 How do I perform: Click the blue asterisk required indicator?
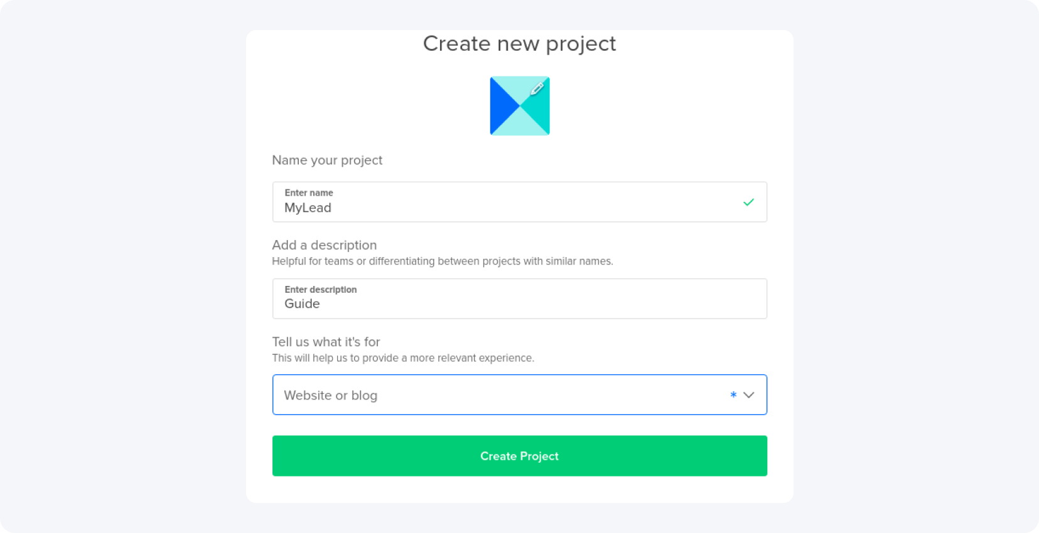click(x=733, y=395)
